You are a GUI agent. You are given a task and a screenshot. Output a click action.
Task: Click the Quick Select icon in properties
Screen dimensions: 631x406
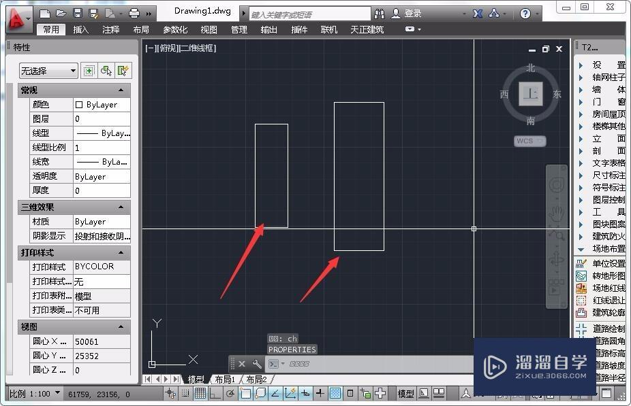point(123,71)
